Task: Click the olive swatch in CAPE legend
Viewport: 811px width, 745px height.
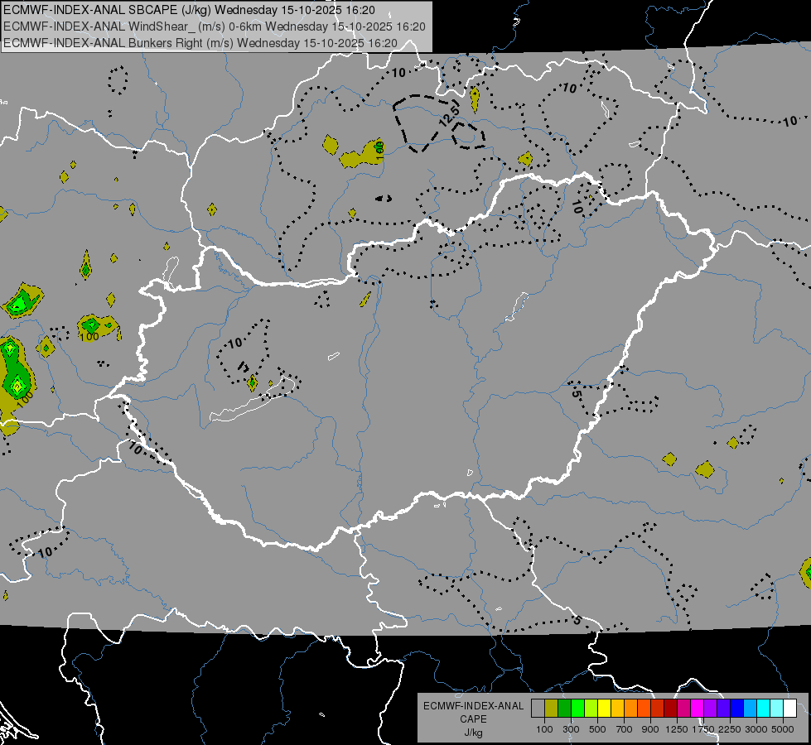Action: coord(552,708)
